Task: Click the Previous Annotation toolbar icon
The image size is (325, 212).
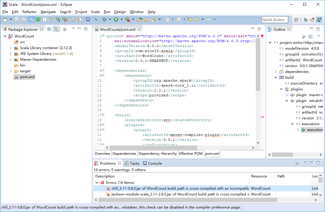Action: [x=178, y=19]
